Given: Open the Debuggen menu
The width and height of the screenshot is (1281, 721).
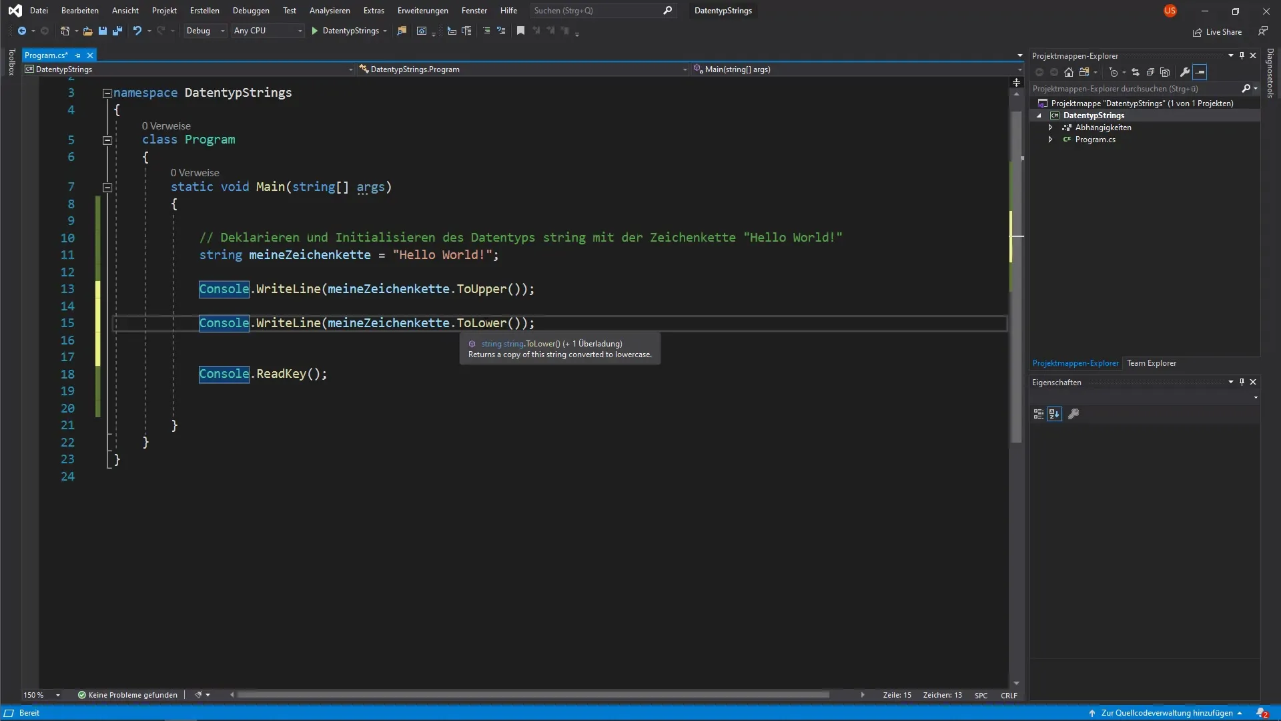Looking at the screenshot, I should pyautogui.click(x=251, y=11).
